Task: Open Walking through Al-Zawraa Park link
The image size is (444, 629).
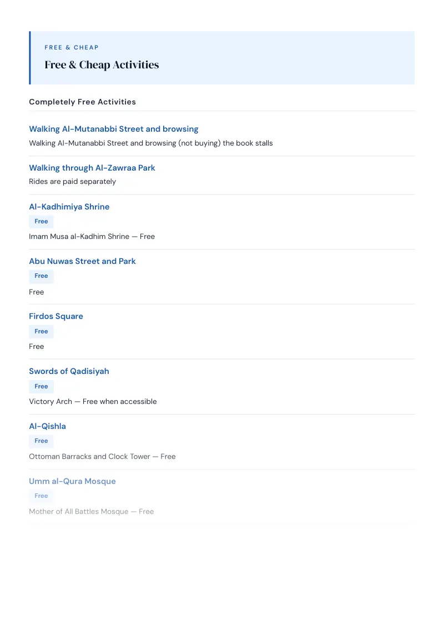Action: click(92, 168)
